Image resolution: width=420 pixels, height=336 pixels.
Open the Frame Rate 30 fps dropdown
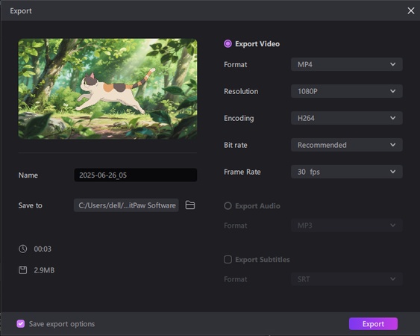click(347, 172)
